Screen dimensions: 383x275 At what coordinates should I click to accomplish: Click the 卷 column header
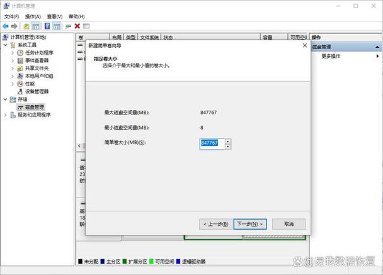click(93, 37)
